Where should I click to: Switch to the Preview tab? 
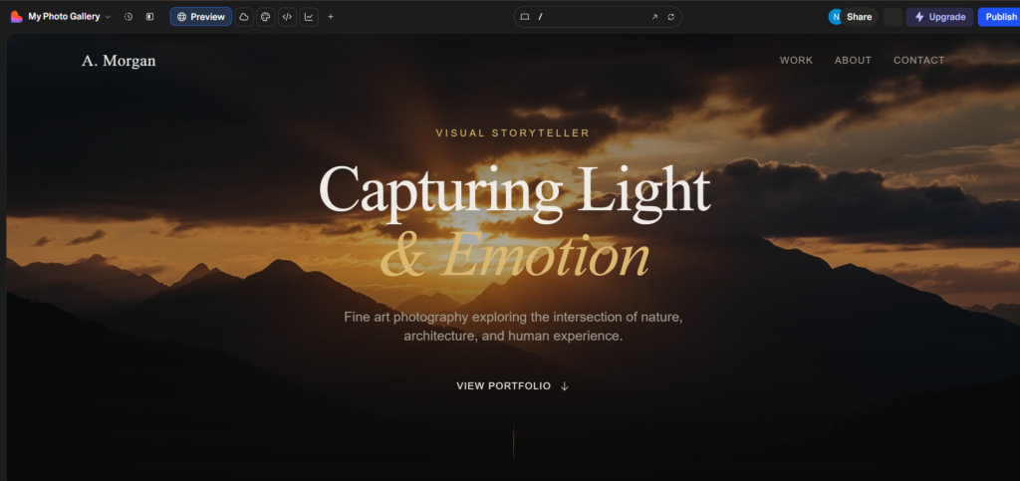click(x=201, y=17)
